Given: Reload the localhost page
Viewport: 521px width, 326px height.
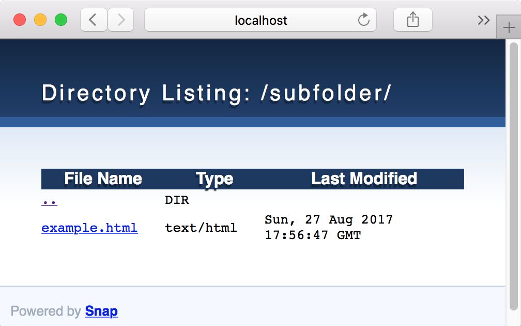Looking at the screenshot, I should tap(363, 20).
